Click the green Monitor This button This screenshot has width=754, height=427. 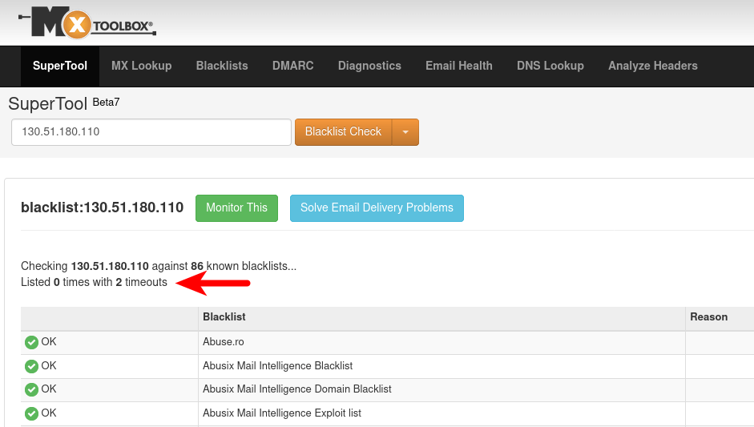pyautogui.click(x=236, y=207)
